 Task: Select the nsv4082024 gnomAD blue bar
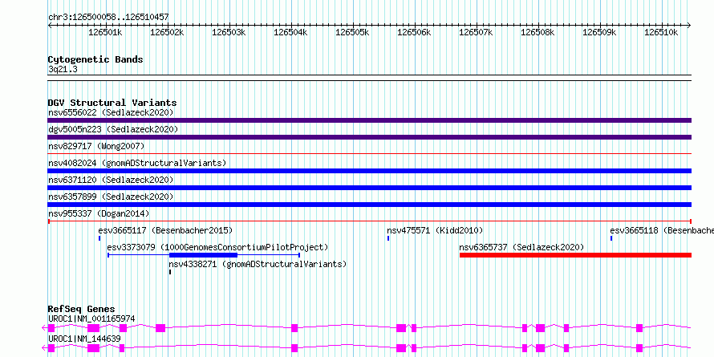369,171
